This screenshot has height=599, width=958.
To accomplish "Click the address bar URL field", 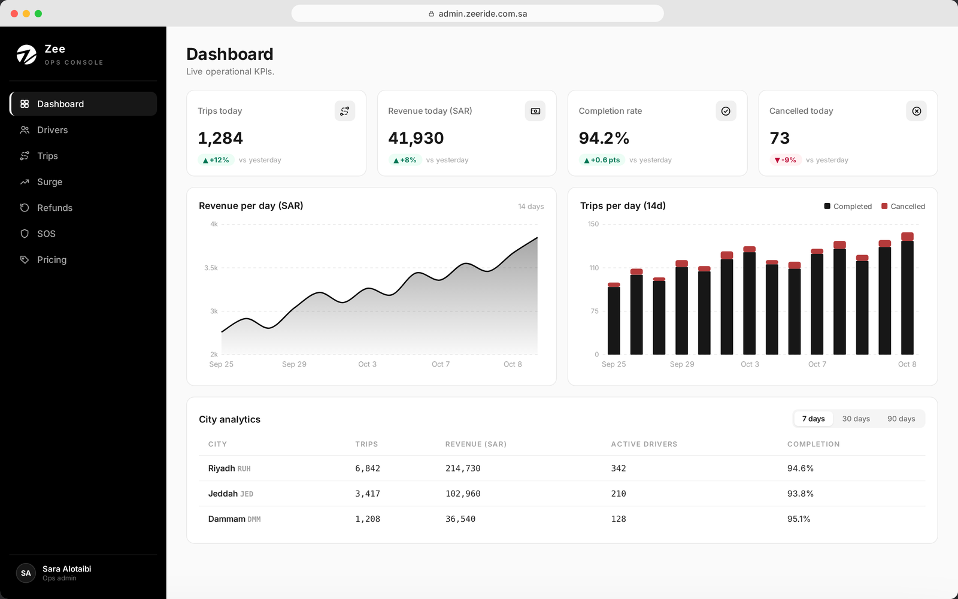I will point(477,13).
